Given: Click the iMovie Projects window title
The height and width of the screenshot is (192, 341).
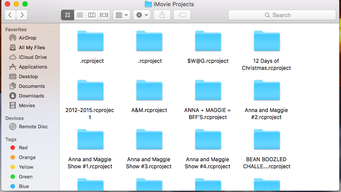Looking at the screenshot, I should click(x=173, y=4).
